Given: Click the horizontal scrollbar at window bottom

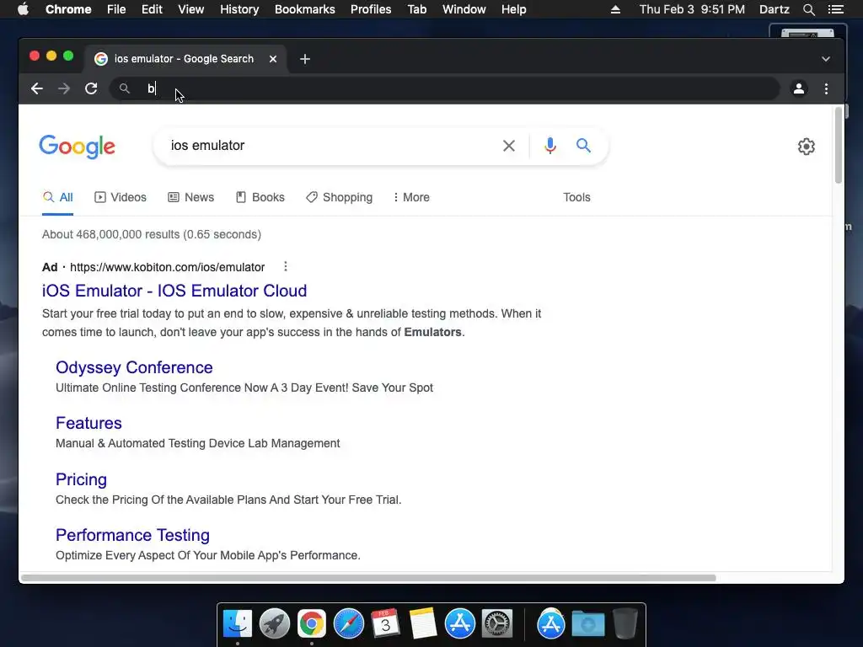Looking at the screenshot, I should click(x=368, y=578).
